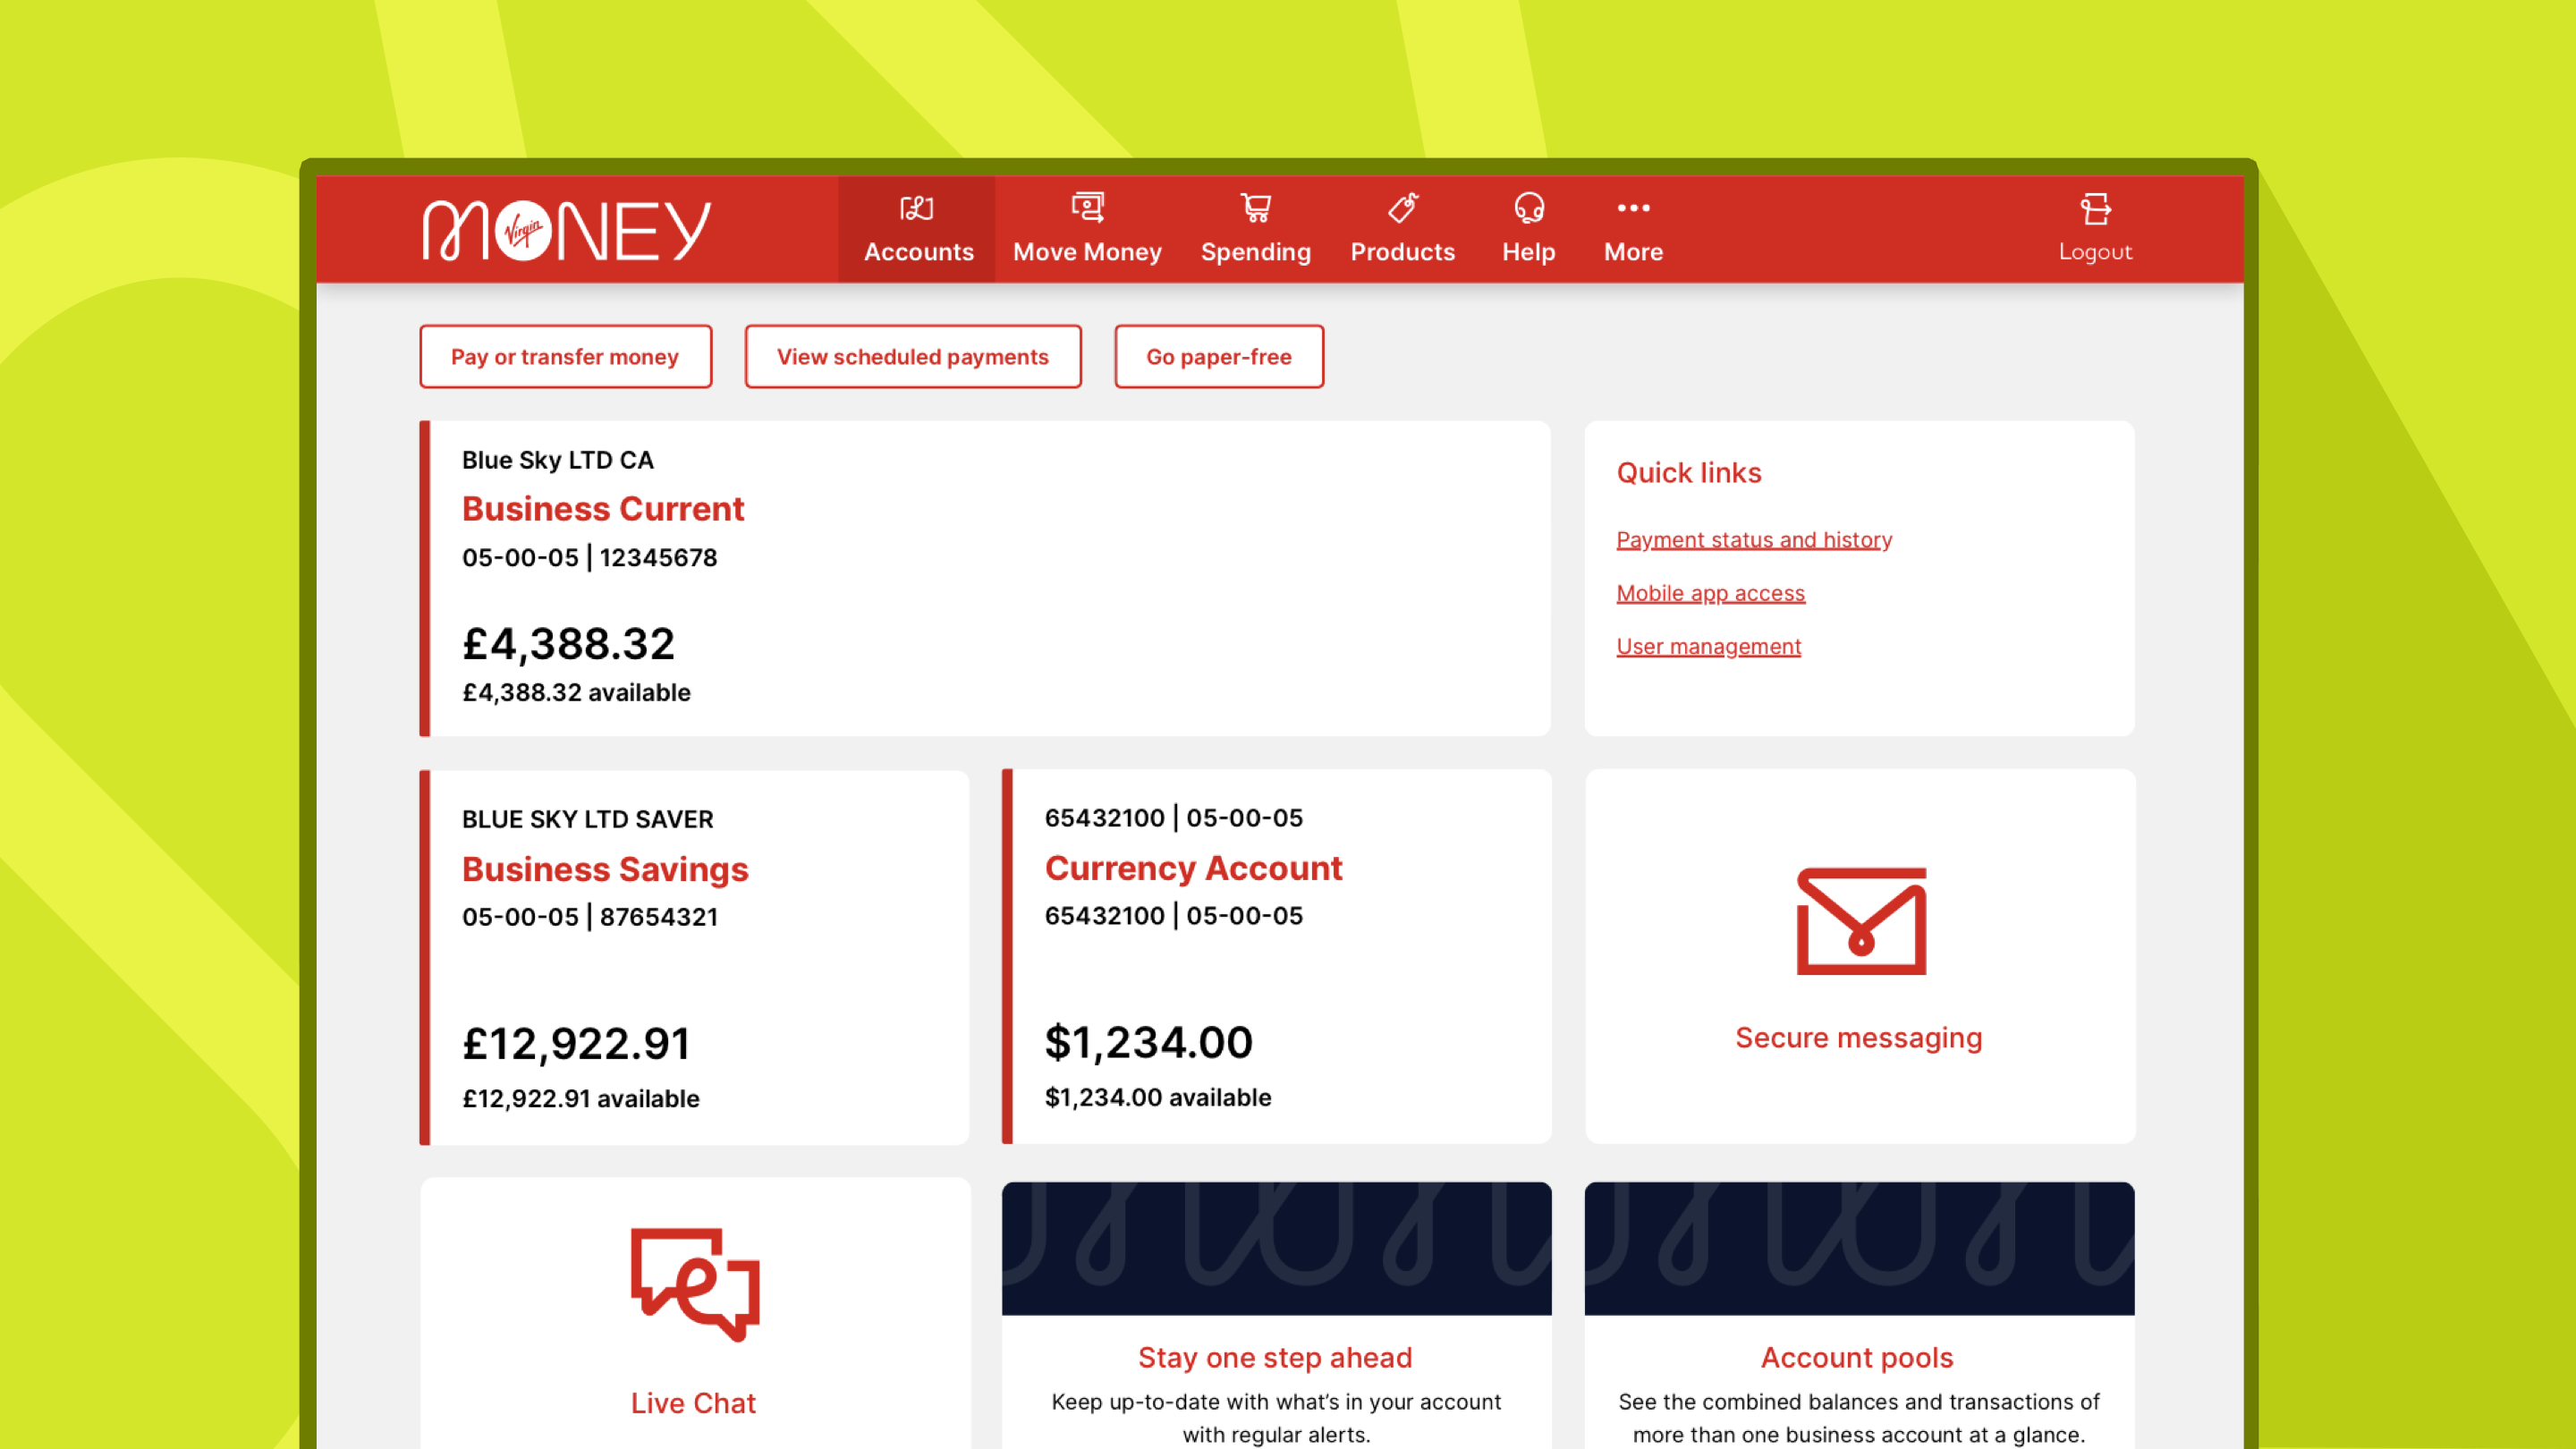Expand the More three-dots menu

click(x=1633, y=208)
